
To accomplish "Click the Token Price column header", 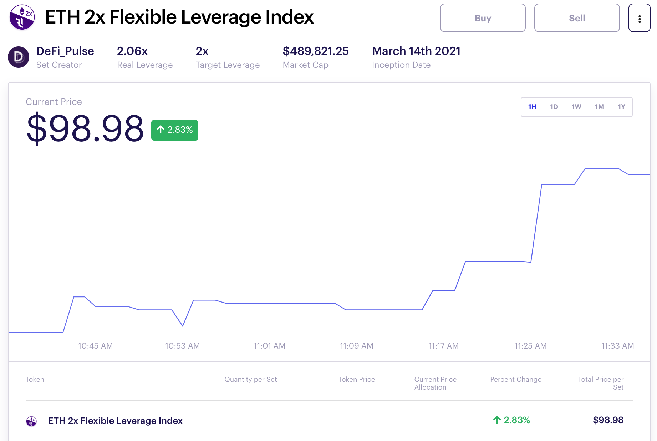I will 356,379.
